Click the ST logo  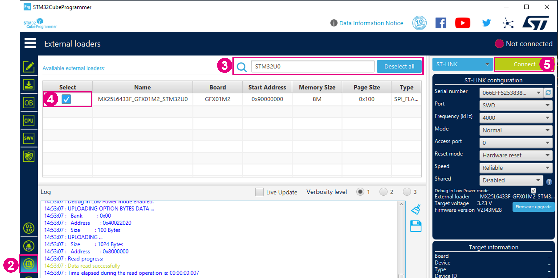(536, 23)
